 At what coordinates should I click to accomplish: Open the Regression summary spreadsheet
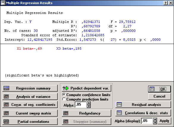coord(30,88)
